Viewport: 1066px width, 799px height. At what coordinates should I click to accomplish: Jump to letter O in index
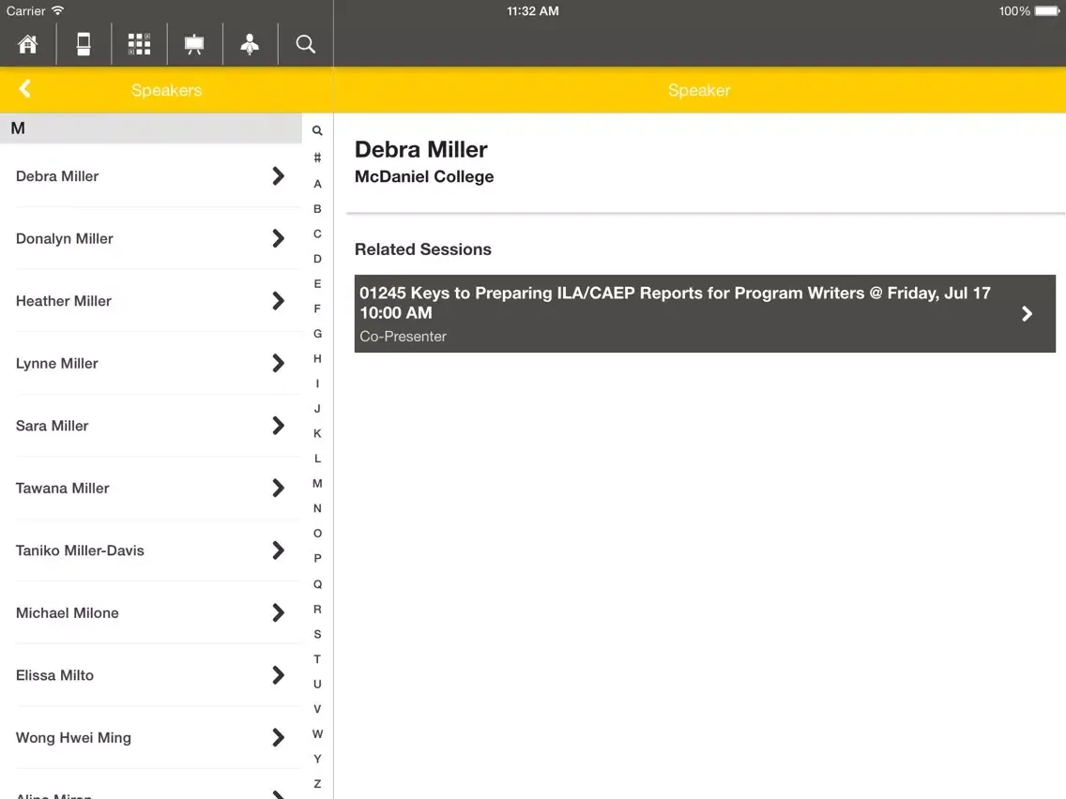pyautogui.click(x=317, y=534)
